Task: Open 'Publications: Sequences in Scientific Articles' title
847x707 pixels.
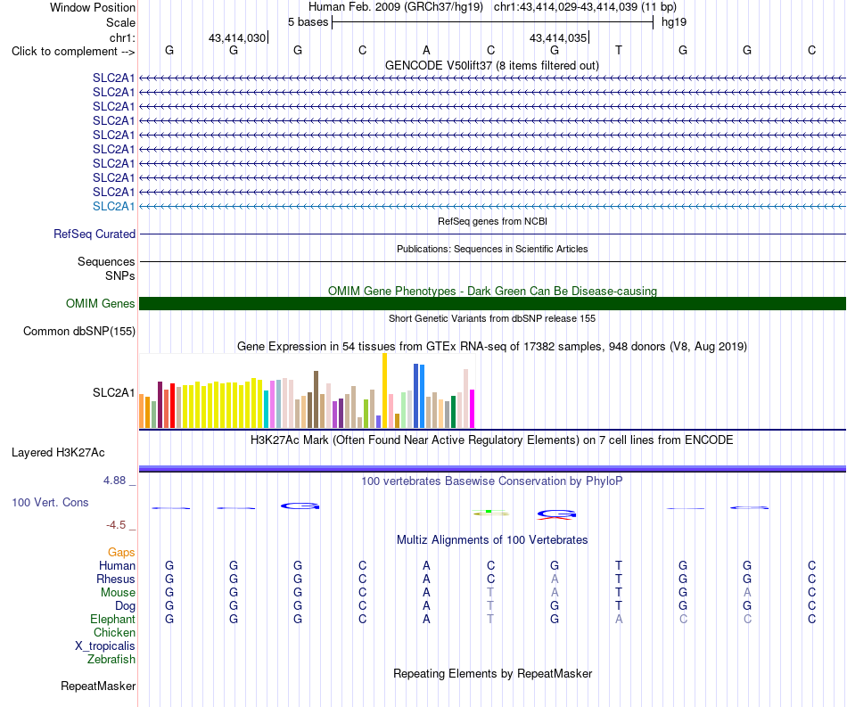Action: [x=492, y=249]
